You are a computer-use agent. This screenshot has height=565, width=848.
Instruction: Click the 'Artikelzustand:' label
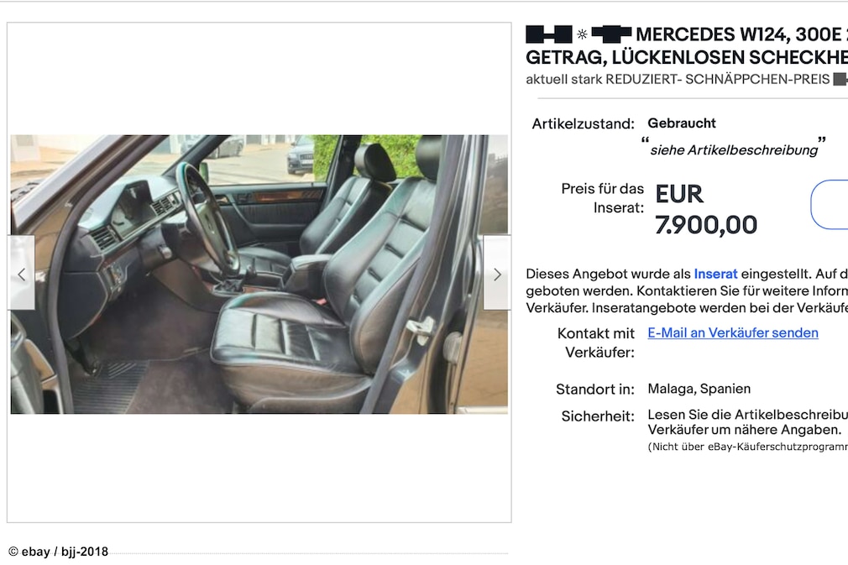(583, 123)
